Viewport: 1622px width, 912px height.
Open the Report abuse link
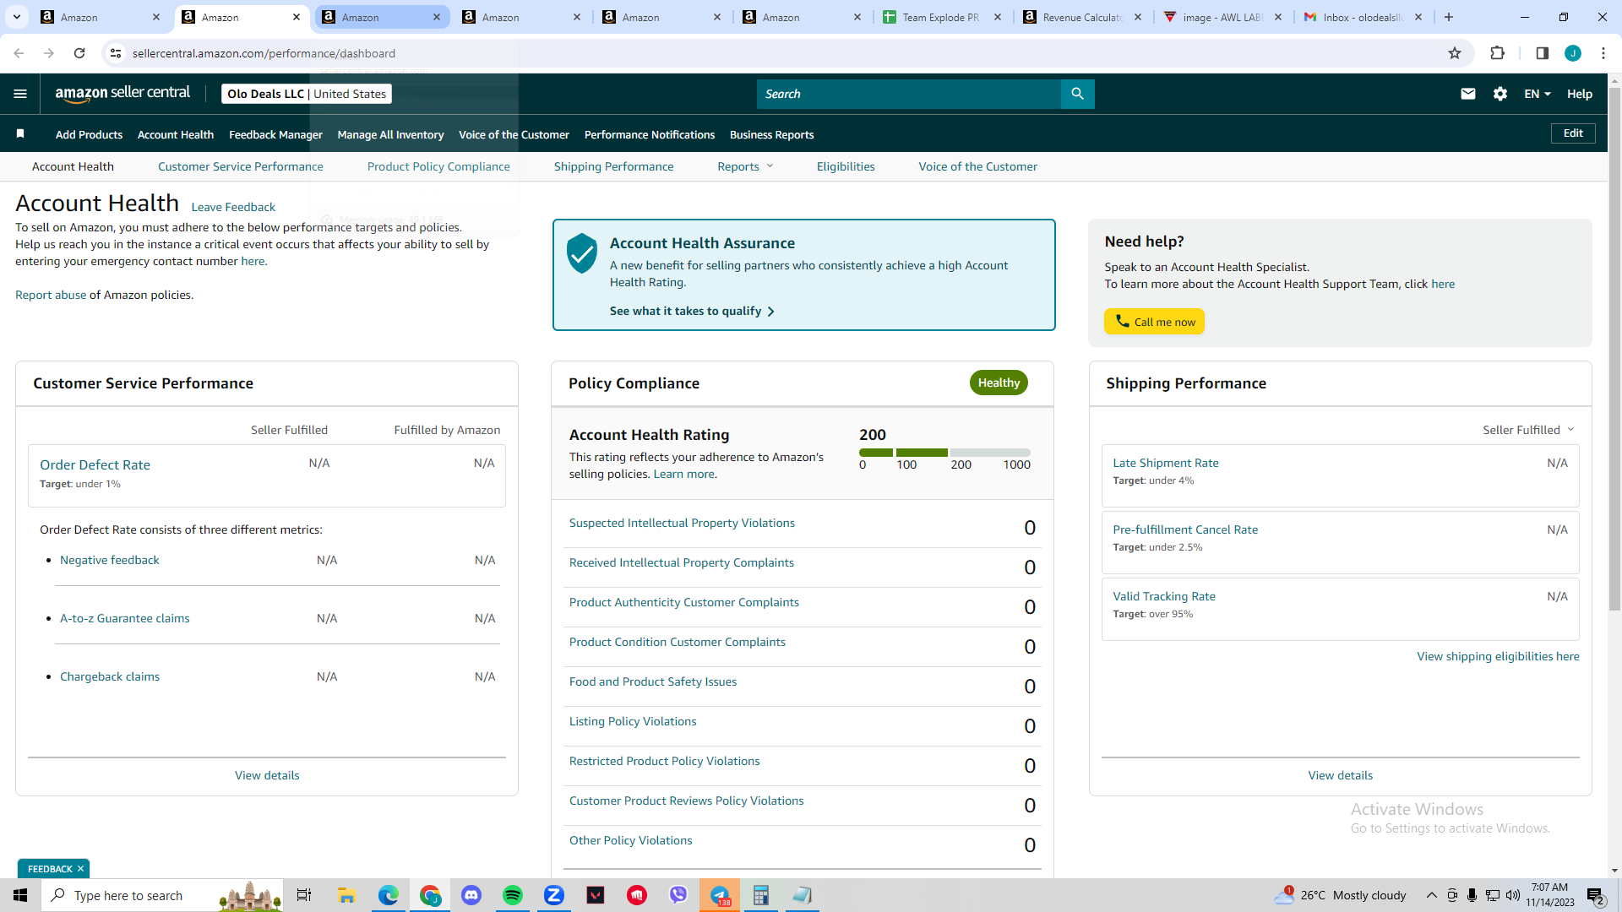point(51,295)
